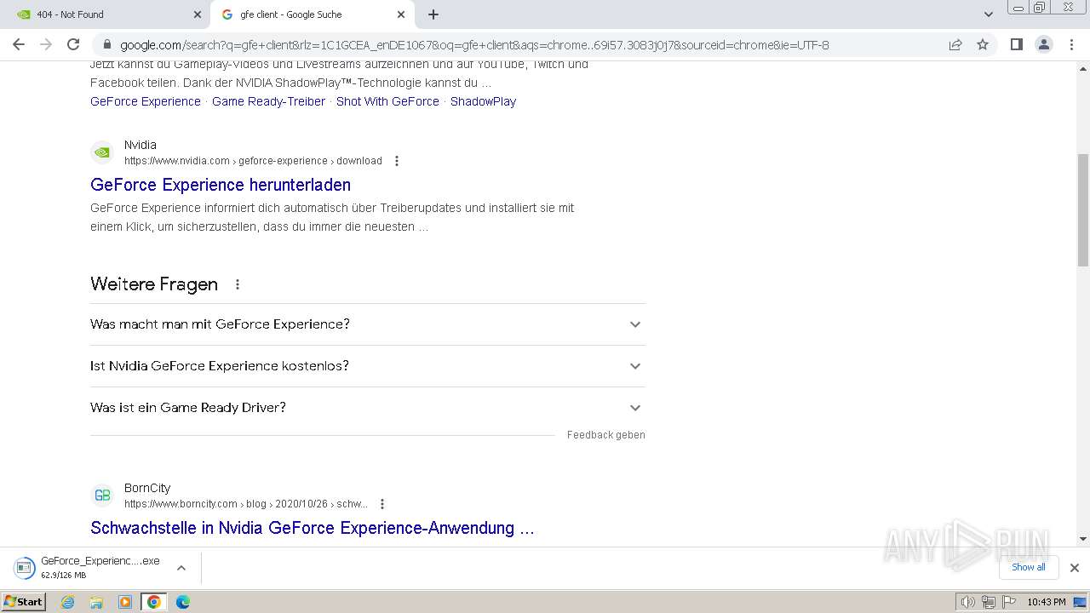
Task: Click the scrollbar down arrow
Action: pyautogui.click(x=1083, y=538)
